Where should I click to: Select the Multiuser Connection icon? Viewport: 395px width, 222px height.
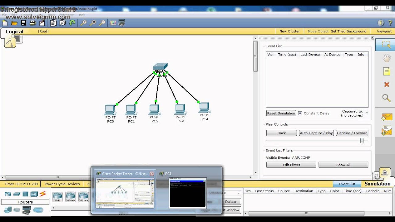pos(38,210)
